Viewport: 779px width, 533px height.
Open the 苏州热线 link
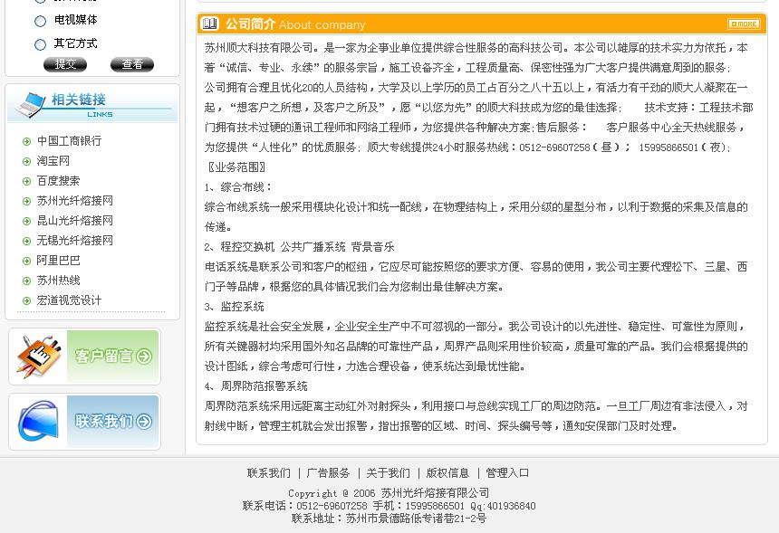pyautogui.click(x=58, y=281)
